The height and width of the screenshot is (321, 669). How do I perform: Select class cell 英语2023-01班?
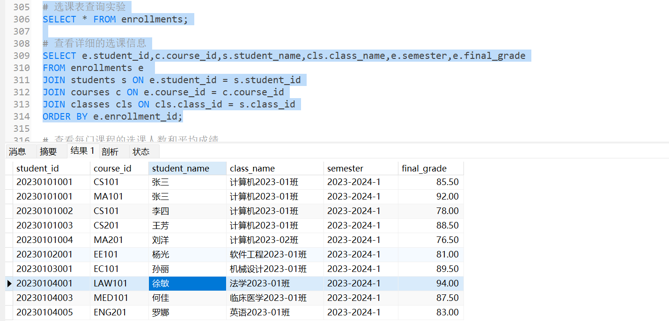tap(275, 312)
